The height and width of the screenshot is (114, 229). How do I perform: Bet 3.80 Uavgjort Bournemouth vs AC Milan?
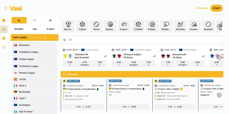[x=182, y=64]
